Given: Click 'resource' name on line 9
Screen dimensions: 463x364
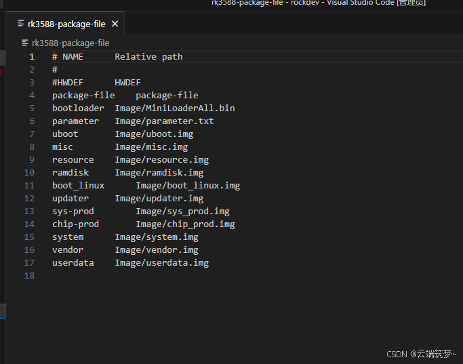Looking at the screenshot, I should point(73,160).
